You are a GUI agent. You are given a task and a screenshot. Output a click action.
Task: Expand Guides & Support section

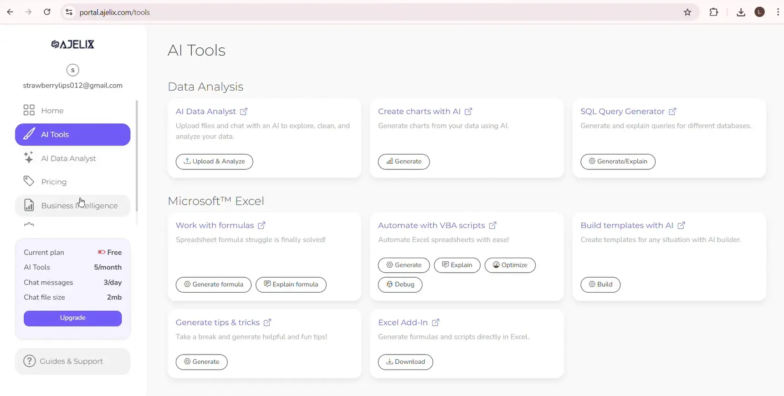pos(73,361)
